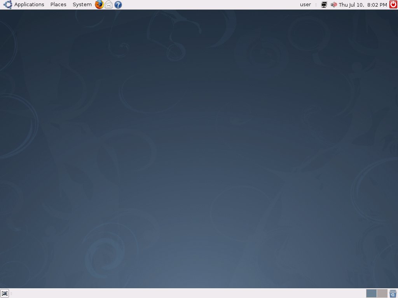Click the user name in the top panel
The height and width of the screenshot is (298, 398).
(x=305, y=5)
